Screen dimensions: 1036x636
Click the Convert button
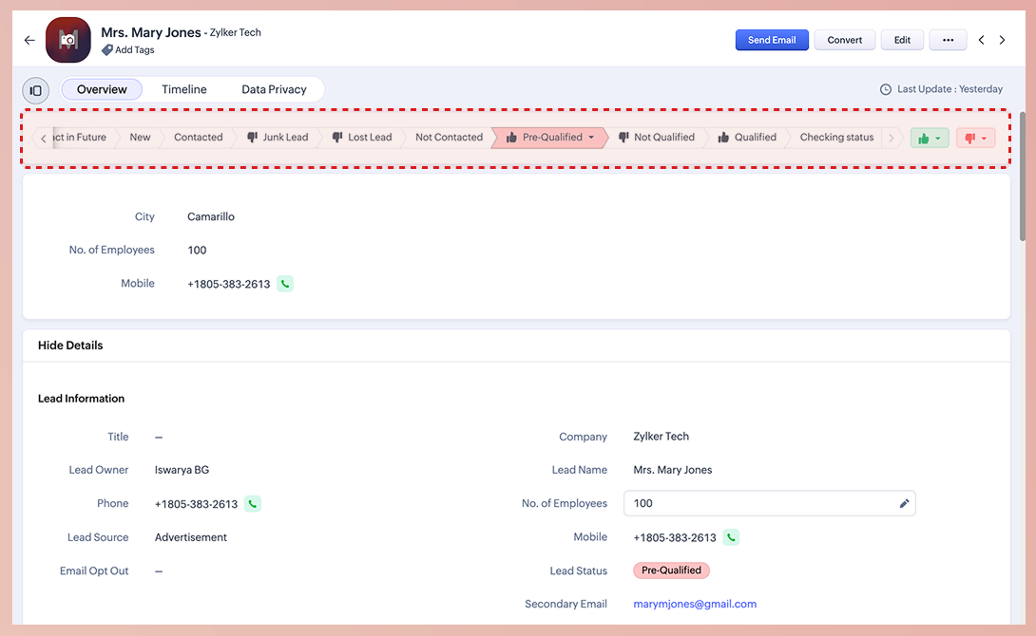844,40
